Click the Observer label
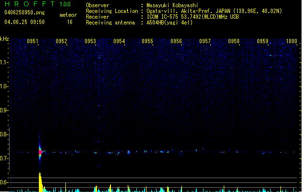302x192 pixels. (x=97, y=5)
